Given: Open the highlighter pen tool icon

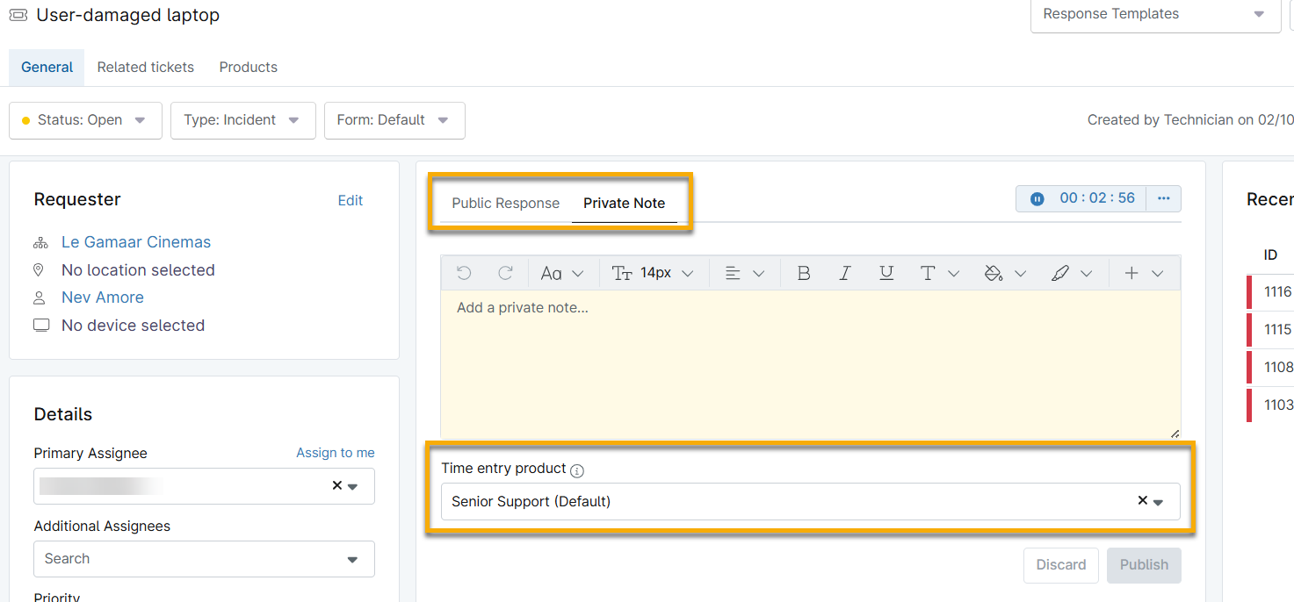Looking at the screenshot, I should coord(1062,273).
